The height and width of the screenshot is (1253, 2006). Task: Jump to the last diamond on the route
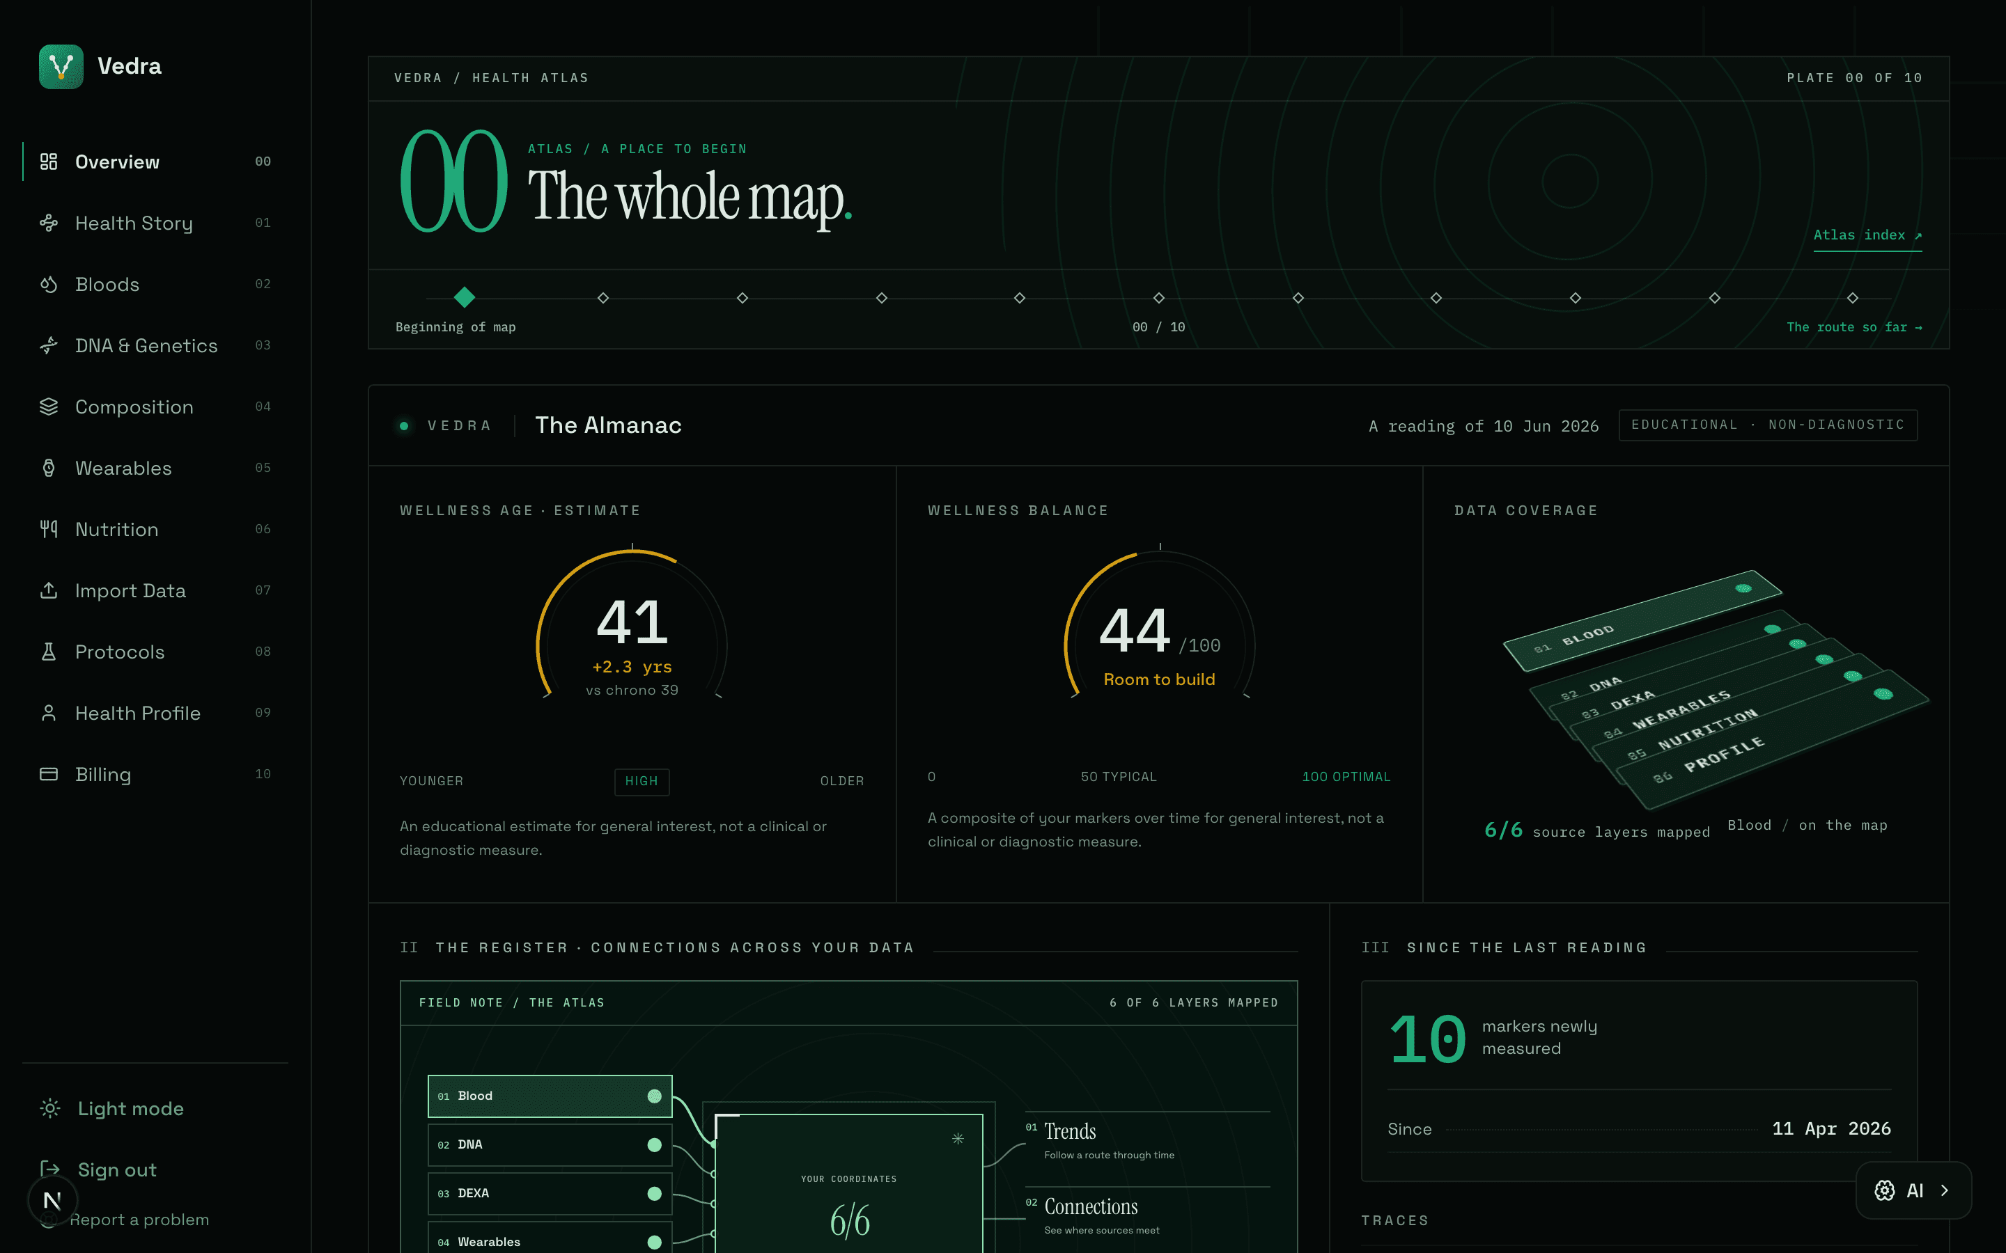(x=1853, y=297)
